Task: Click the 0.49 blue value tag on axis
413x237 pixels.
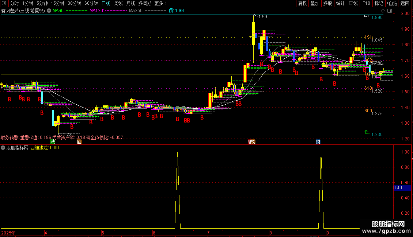Action: [x=402, y=188]
